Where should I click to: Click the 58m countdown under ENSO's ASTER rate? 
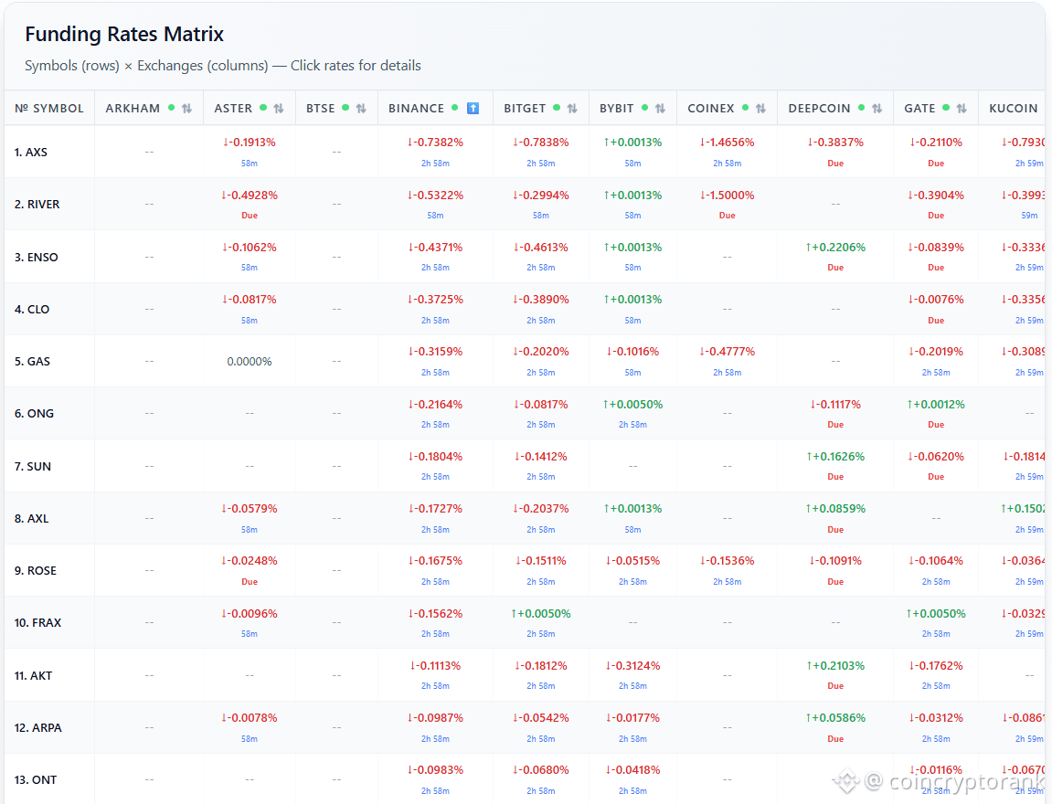[249, 268]
